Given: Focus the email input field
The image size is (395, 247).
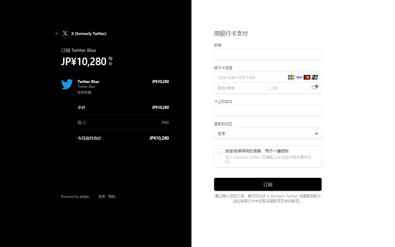Looking at the screenshot, I should point(268,54).
